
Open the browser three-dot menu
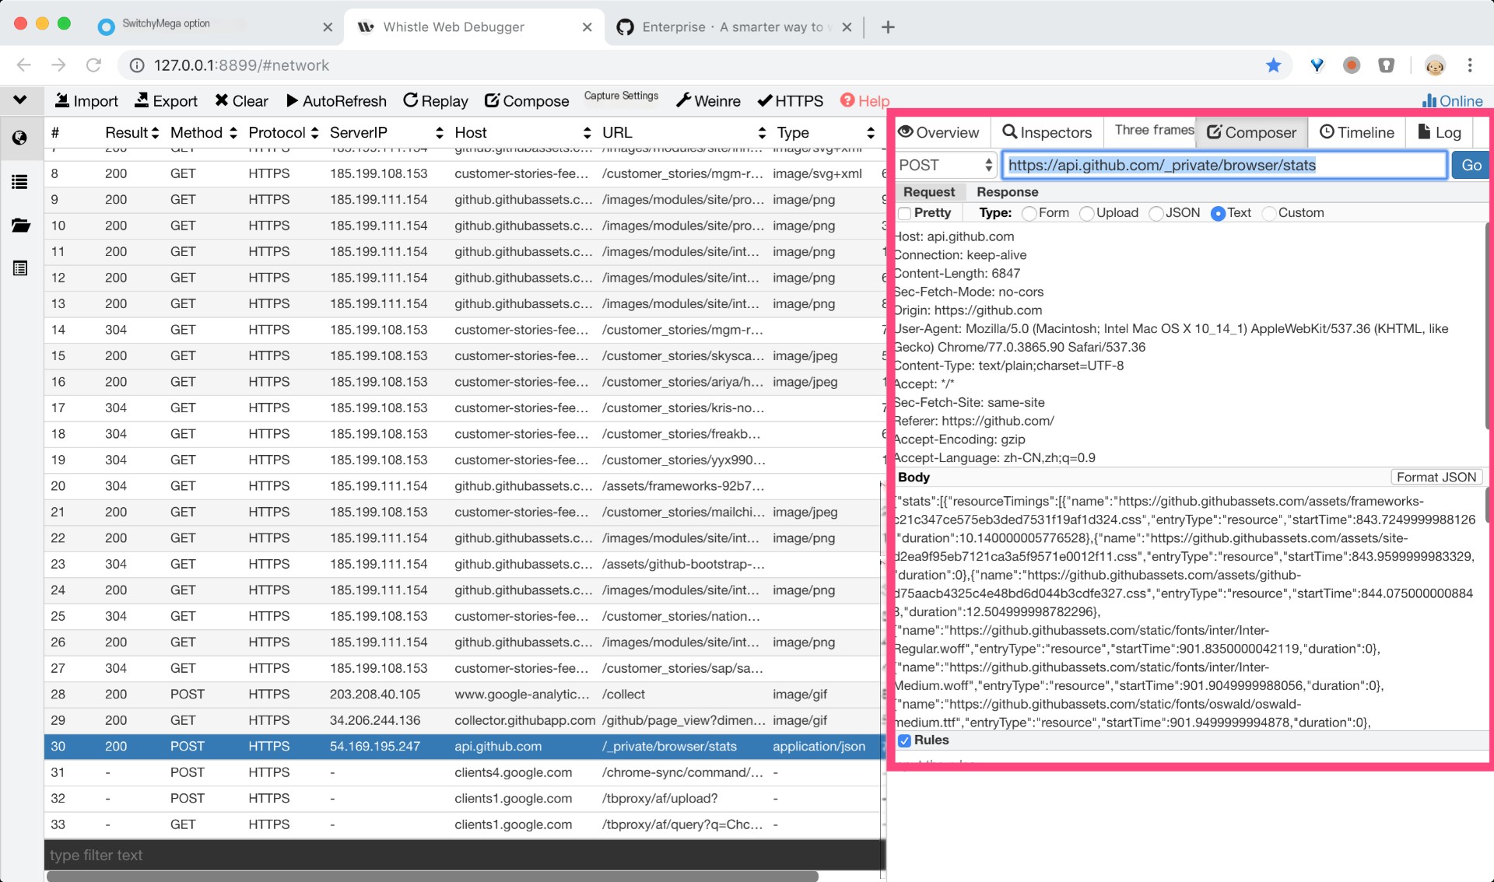[x=1470, y=65]
